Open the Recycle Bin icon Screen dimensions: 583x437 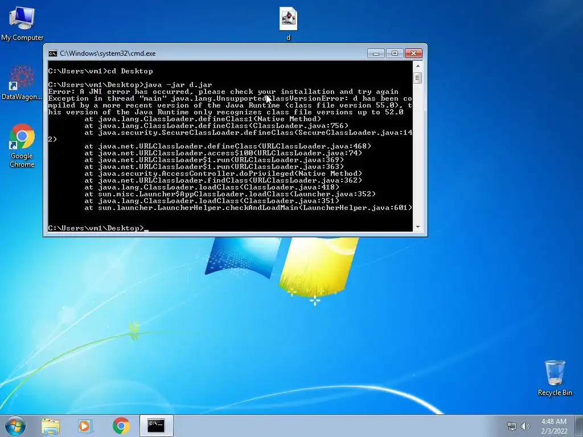(555, 378)
